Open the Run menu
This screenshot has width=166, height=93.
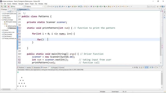tap(36, 4)
